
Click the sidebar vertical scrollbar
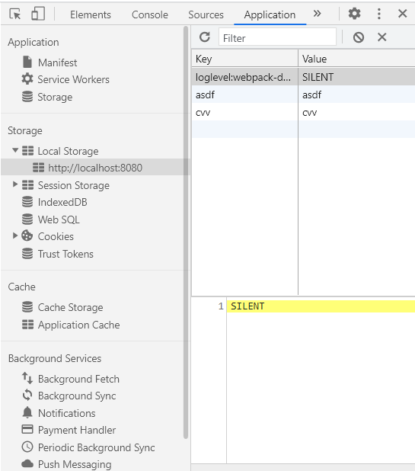186,232
